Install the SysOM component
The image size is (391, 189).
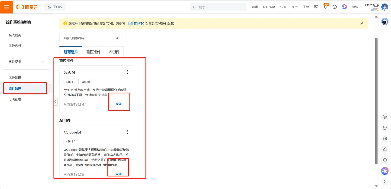119,104
